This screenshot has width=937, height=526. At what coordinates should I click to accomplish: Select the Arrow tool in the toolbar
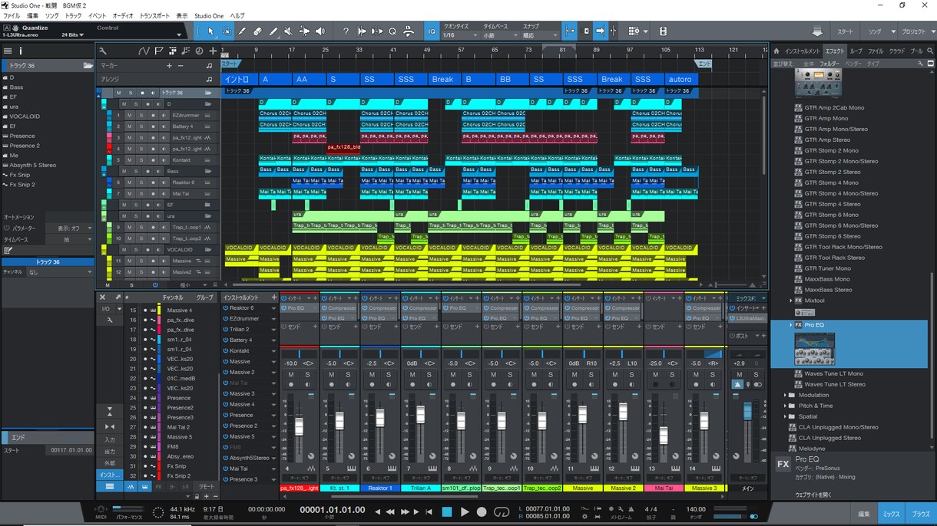(x=211, y=31)
